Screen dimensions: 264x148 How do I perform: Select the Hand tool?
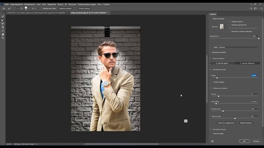(3, 34)
